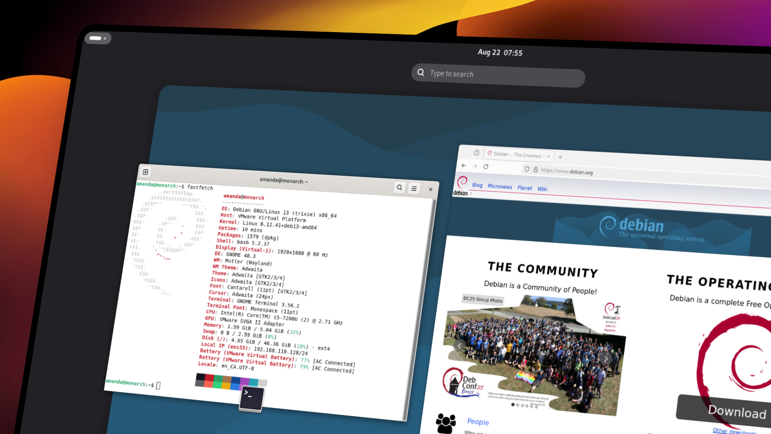771x434 pixels.
Task: Open a new terminal tab with the plus icon
Action: (145, 172)
